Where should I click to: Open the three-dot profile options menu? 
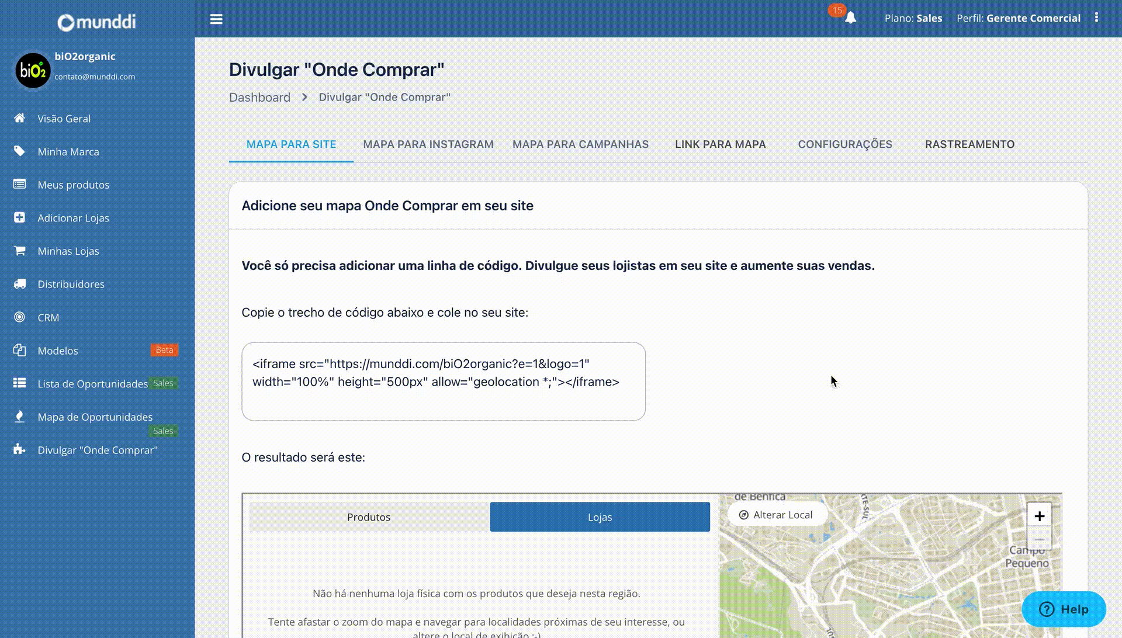pos(1096,18)
